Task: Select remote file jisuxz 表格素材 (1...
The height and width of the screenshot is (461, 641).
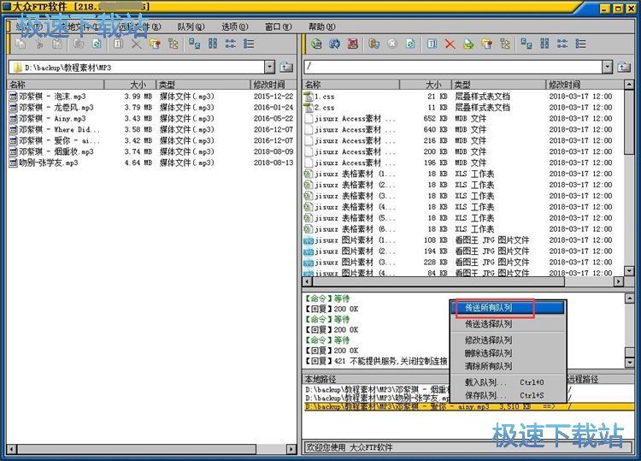Action: click(x=350, y=174)
